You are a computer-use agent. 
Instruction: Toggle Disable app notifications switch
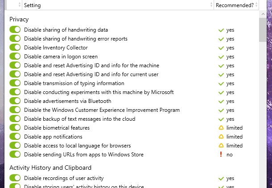click(x=15, y=137)
